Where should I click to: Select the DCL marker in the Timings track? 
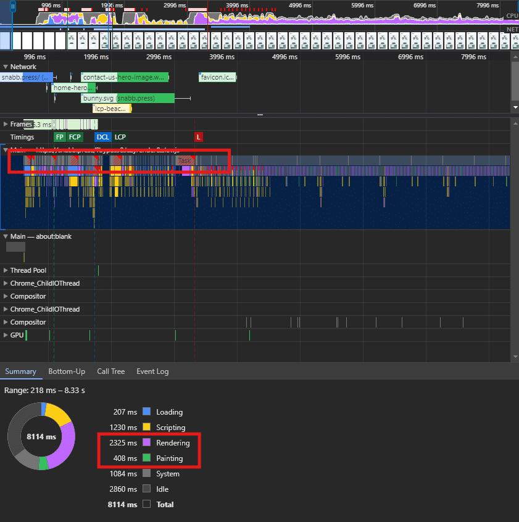click(x=102, y=137)
